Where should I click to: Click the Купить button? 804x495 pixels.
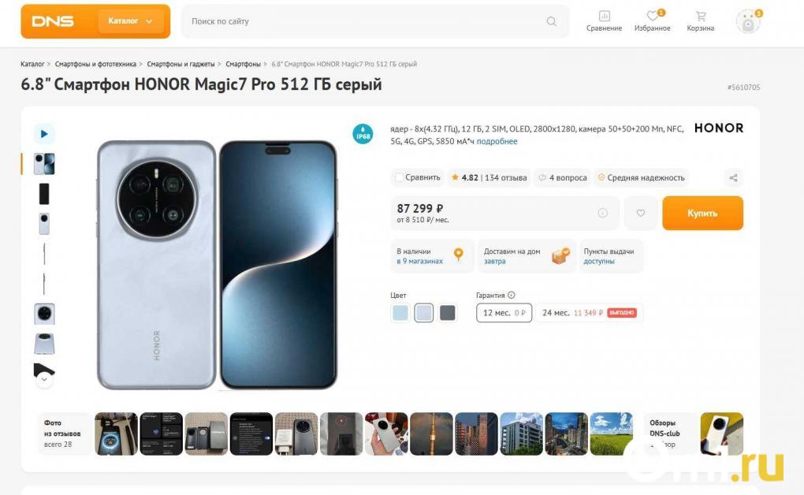(x=702, y=213)
